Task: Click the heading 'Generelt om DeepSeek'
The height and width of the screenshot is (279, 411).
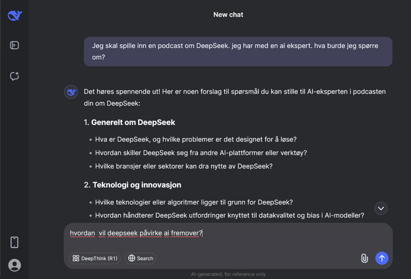Action: 133,122
